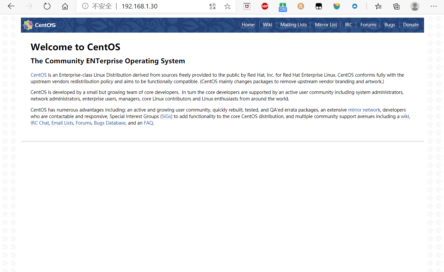The width and height of the screenshot is (444, 272).
Task: Open the blue cloud extension icon
Action: (x=355, y=6)
